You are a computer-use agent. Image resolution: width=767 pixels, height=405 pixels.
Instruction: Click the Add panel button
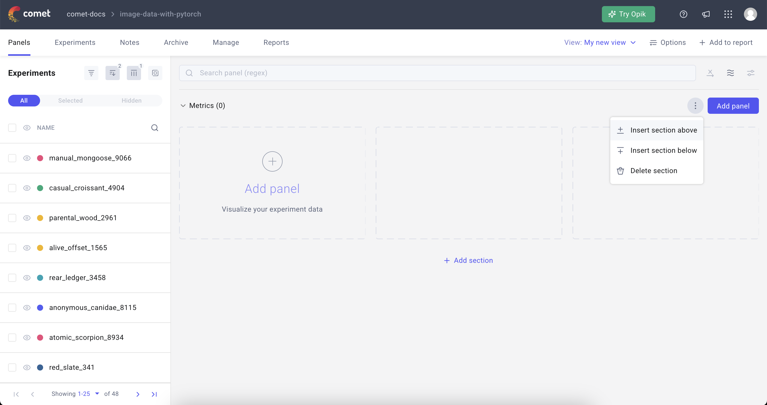[733, 106]
